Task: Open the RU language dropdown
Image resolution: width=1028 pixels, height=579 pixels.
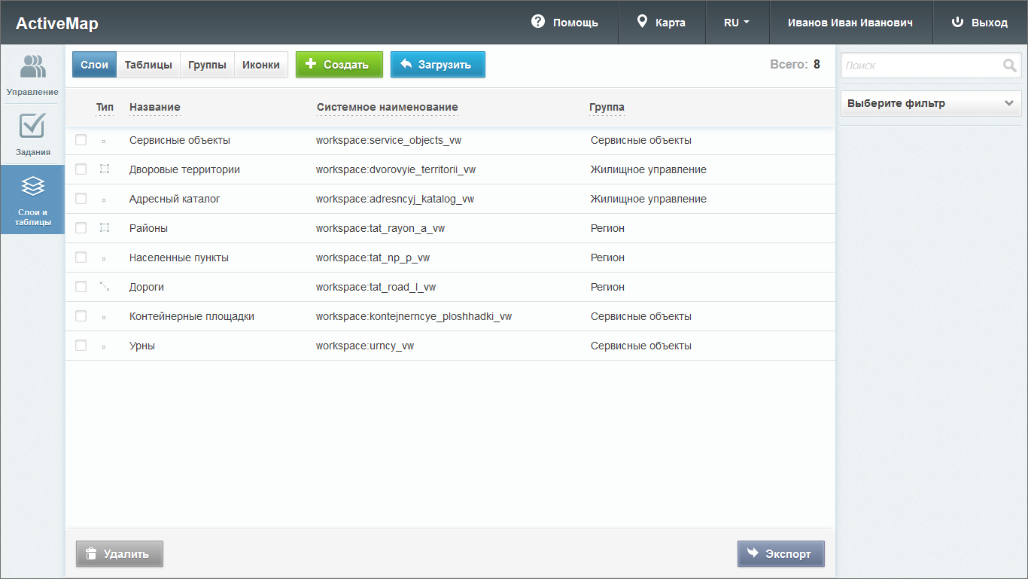Action: (x=736, y=23)
